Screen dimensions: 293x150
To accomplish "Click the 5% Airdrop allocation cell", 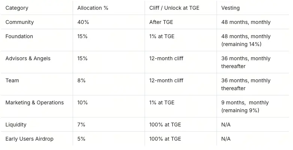I will [x=81, y=139].
